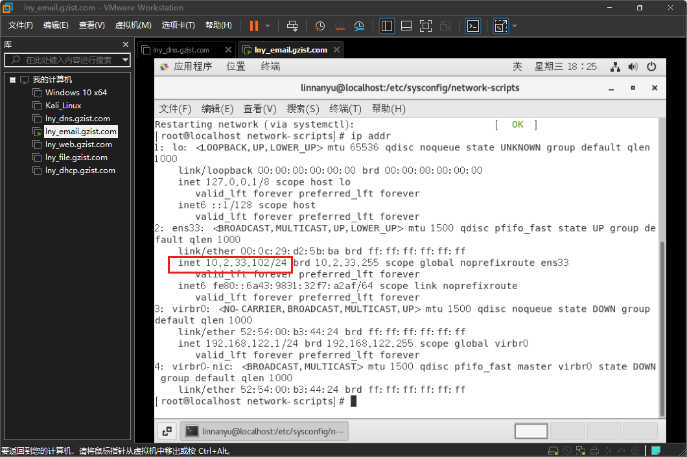Open VMware 文件(F) menu

(x=21, y=25)
